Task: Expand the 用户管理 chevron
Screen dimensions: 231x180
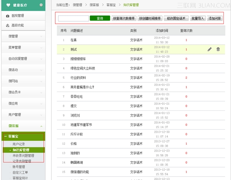Action: click(x=41, y=115)
